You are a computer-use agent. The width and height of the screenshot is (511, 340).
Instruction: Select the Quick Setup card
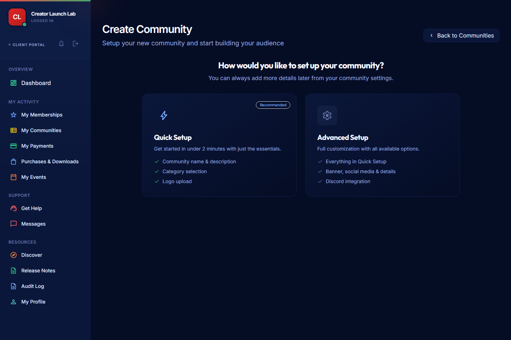[x=219, y=145]
